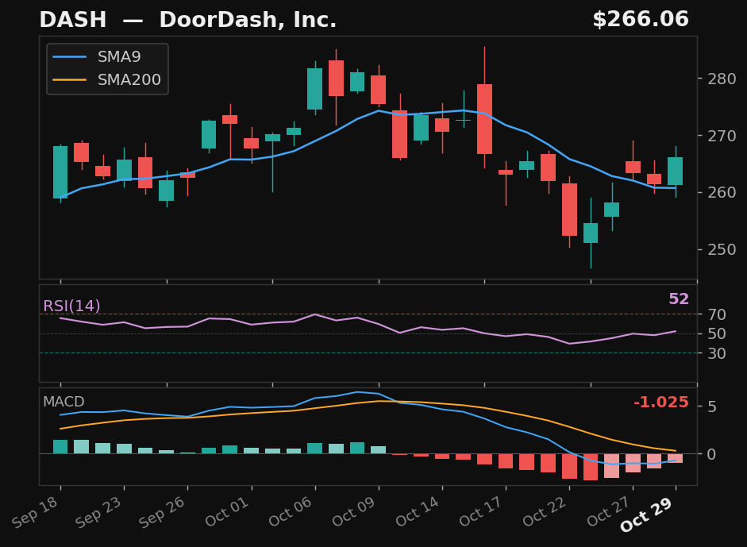
Task: Click the SMA9 legend label
Action: point(119,56)
